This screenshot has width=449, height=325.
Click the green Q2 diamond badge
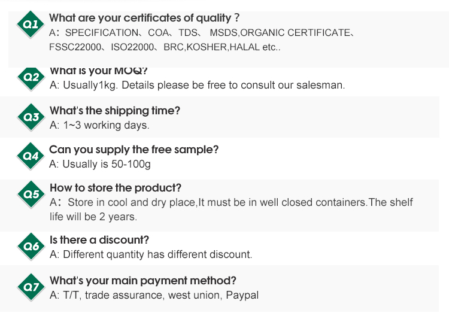click(x=31, y=77)
